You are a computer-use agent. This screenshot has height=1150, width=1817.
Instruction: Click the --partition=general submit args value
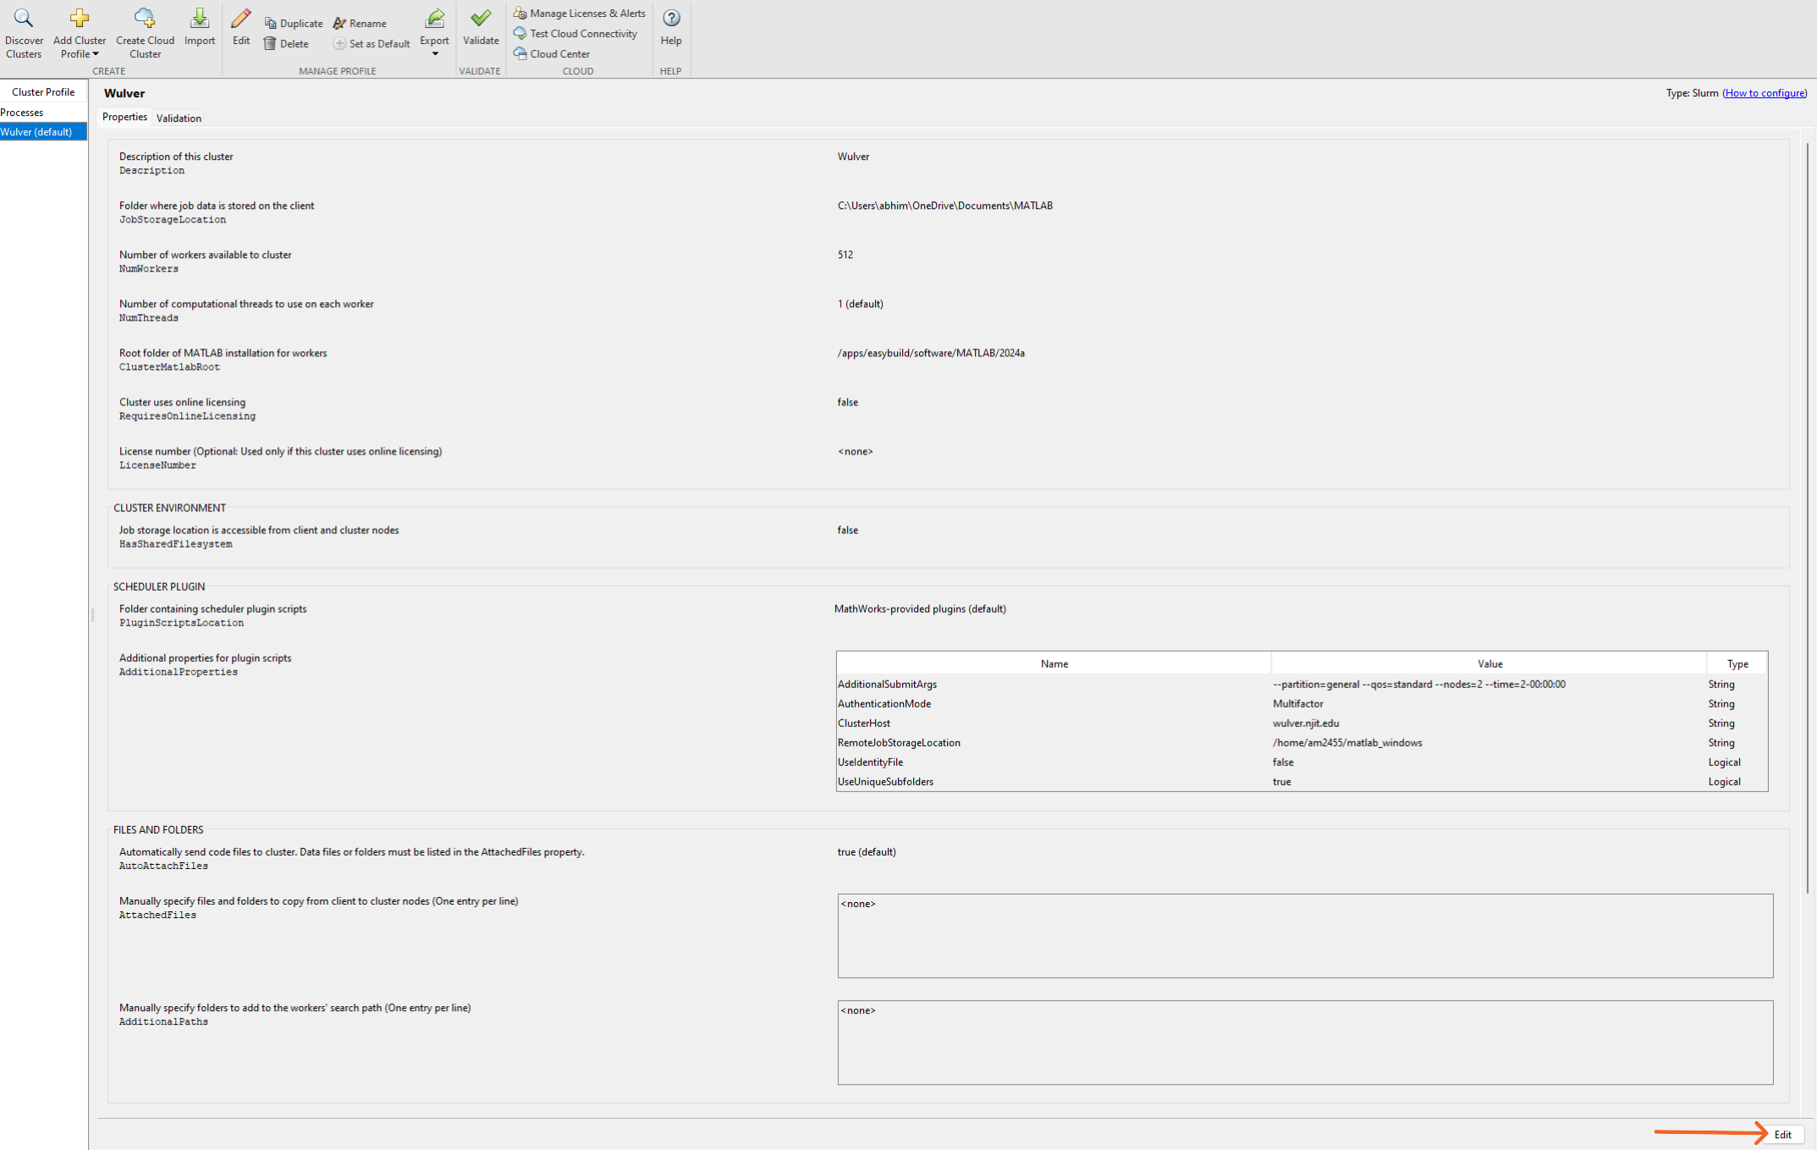(1418, 684)
